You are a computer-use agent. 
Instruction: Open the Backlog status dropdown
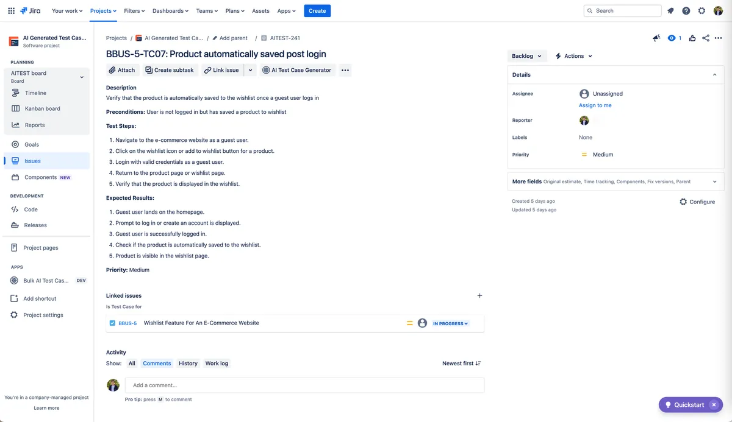[526, 56]
